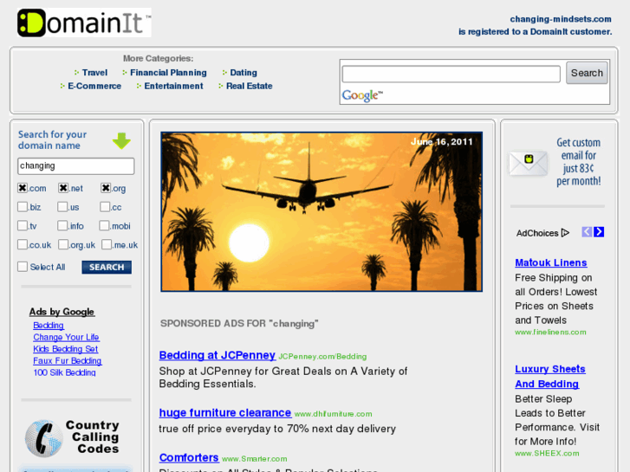The width and height of the screenshot is (630, 472).
Task: Check the .us checkbox
Action: point(62,206)
